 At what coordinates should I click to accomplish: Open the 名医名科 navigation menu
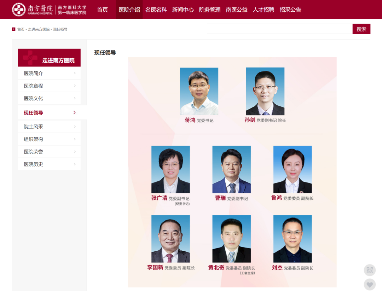click(156, 10)
